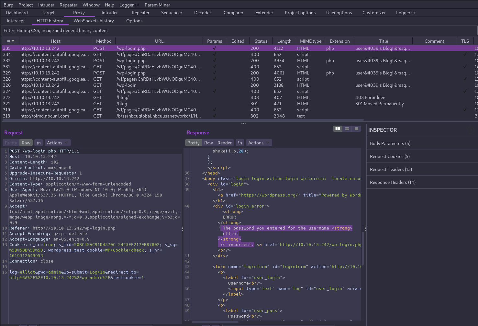The image size is (478, 326).
Task: Select Pretty view in Response pane
Action: point(193,143)
